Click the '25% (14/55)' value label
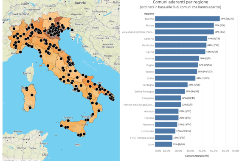242x161 pixels. [192, 92]
